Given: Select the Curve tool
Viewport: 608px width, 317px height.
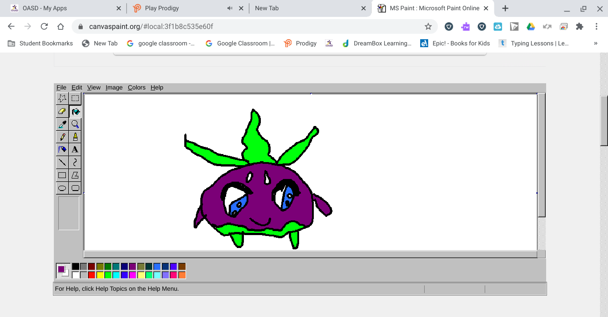Looking at the screenshot, I should click(x=75, y=162).
